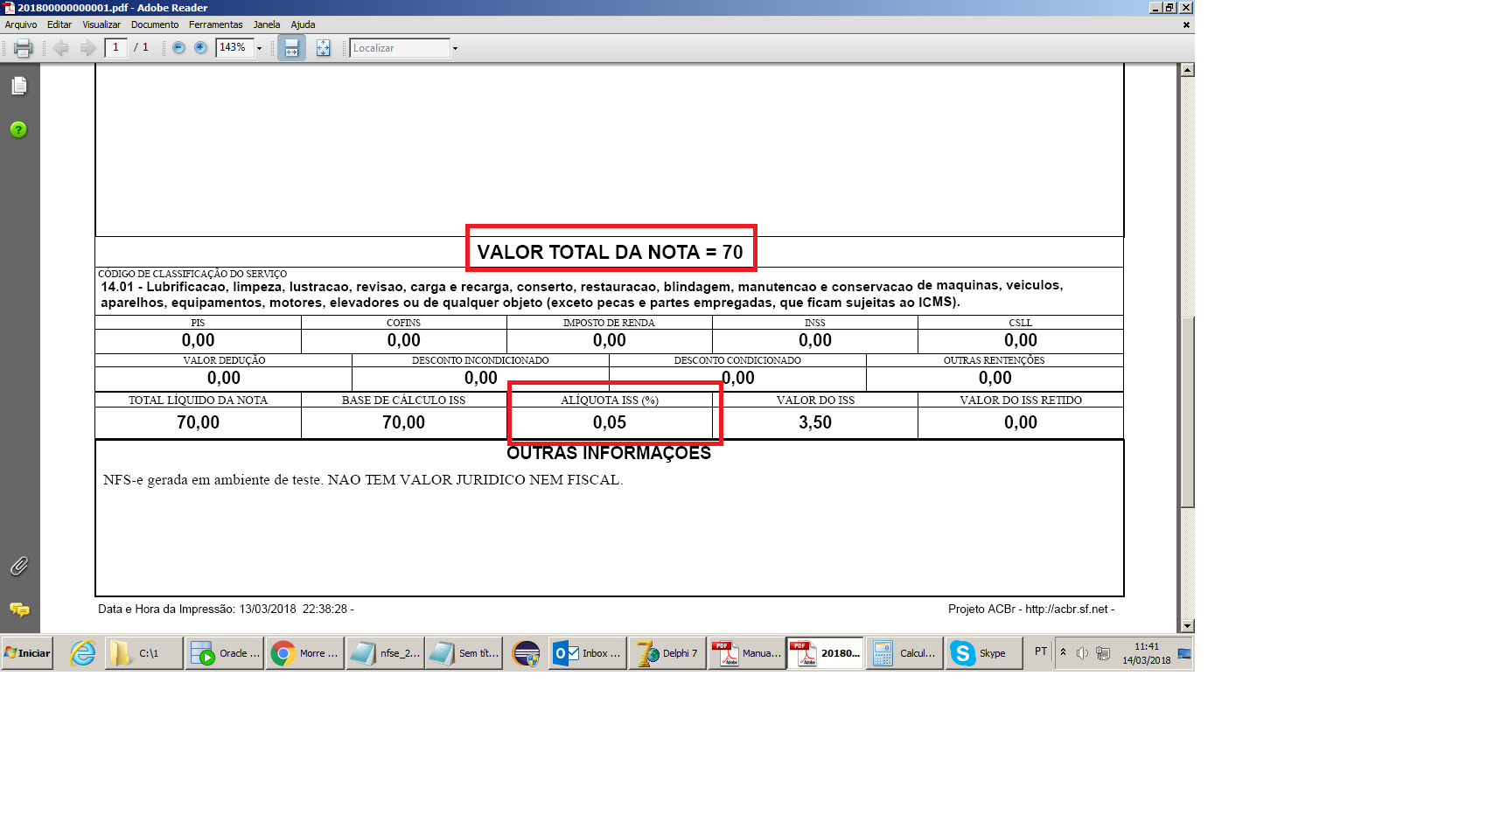Image resolution: width=1487 pixels, height=836 pixels.
Task: Open the Documento menu
Action: click(155, 24)
